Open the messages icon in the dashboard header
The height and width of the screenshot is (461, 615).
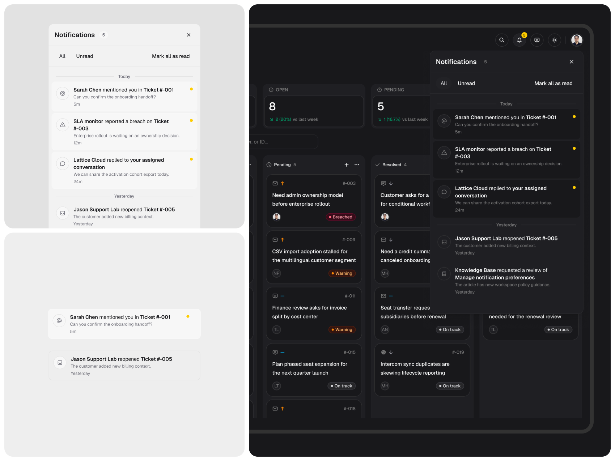point(537,40)
